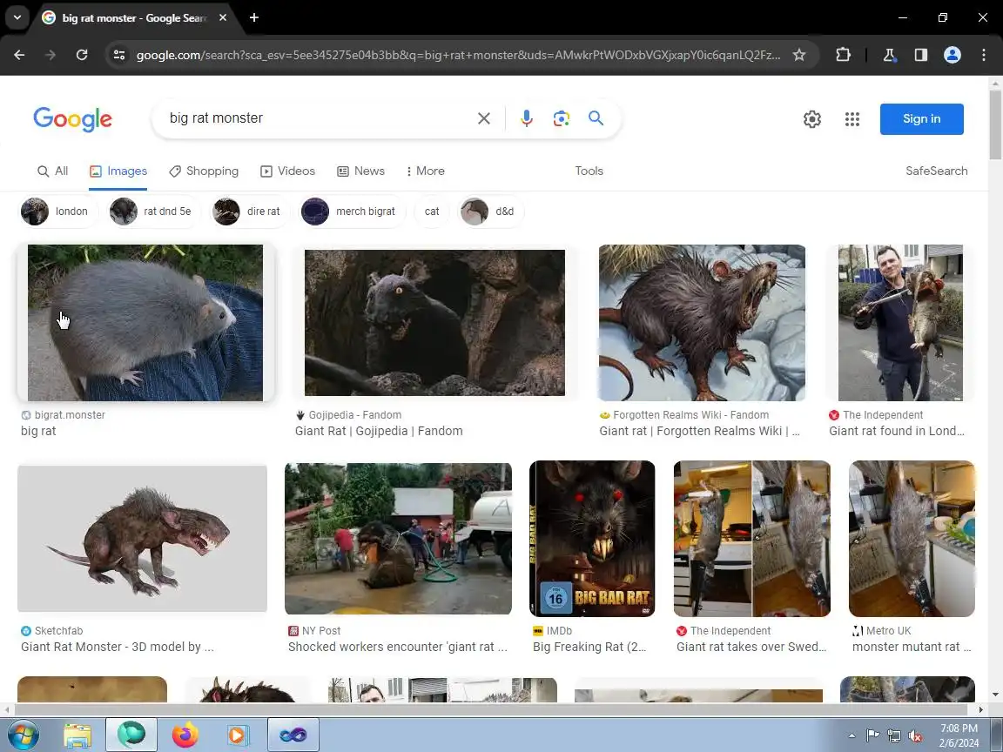Open the Metro UK mutant rat thumbnail
This screenshot has height=752, width=1003.
tap(912, 539)
